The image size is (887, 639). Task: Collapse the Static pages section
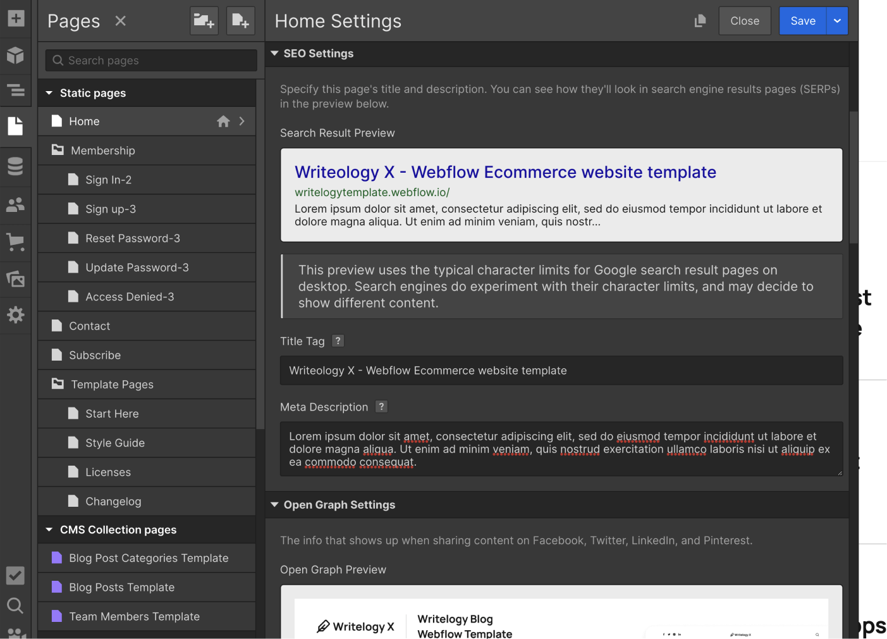(x=49, y=93)
